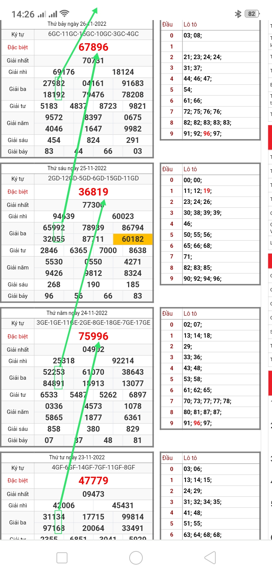Select the code row 3GE-1GE-11GE-2GE-8GE-18GE-7GE-17GE
Screen dimensions: 272x576
pos(93,323)
